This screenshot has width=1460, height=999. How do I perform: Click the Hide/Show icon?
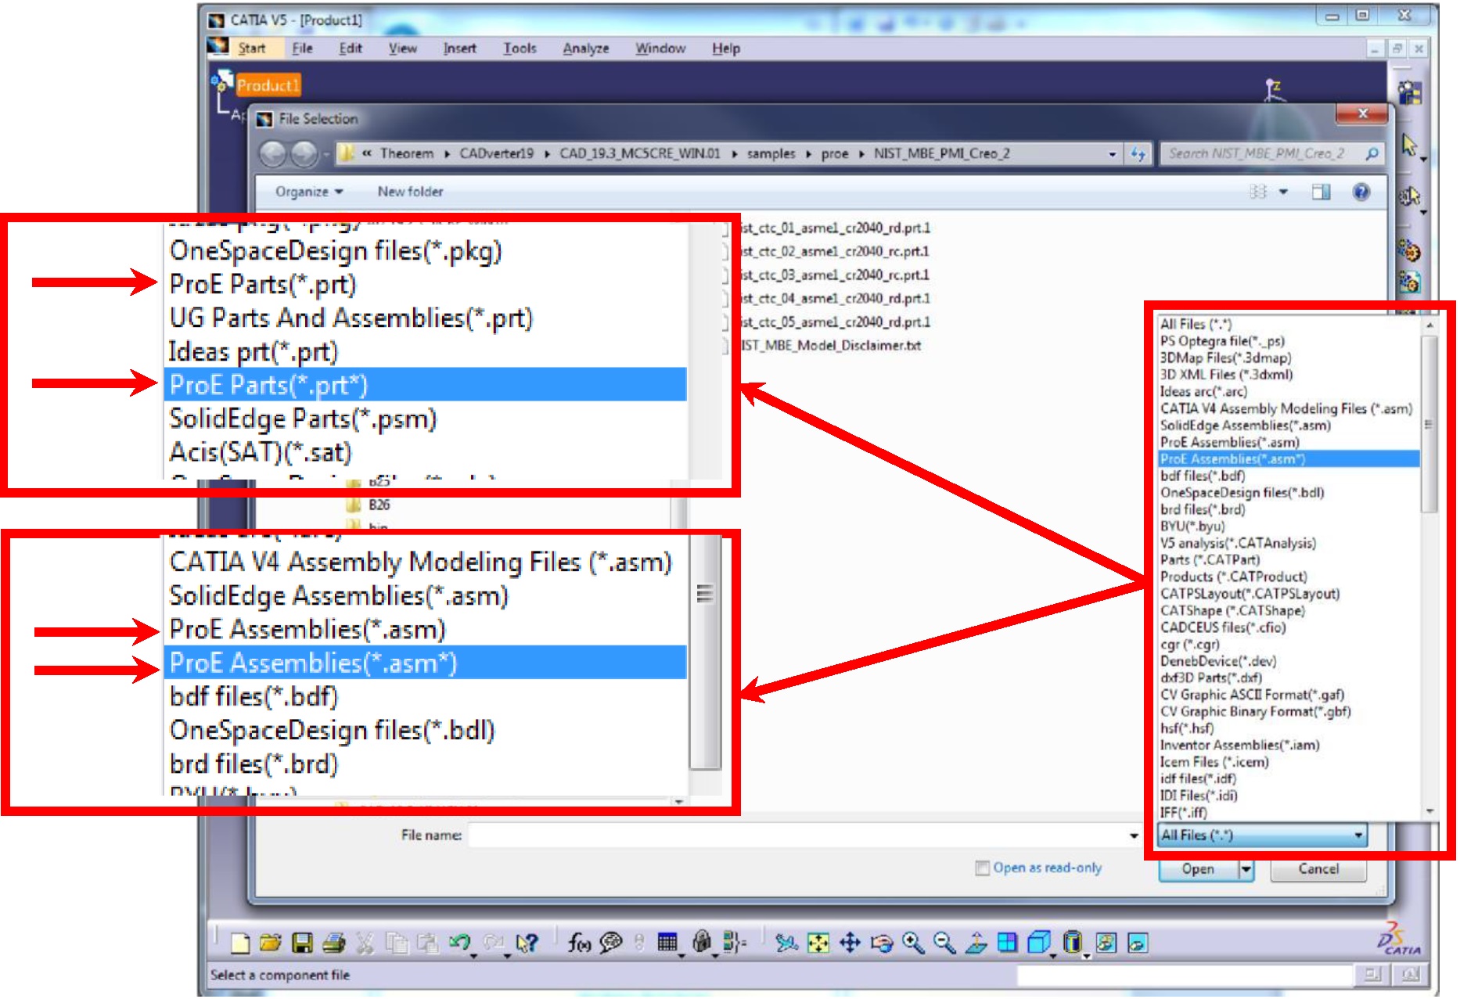pyautogui.click(x=1106, y=943)
